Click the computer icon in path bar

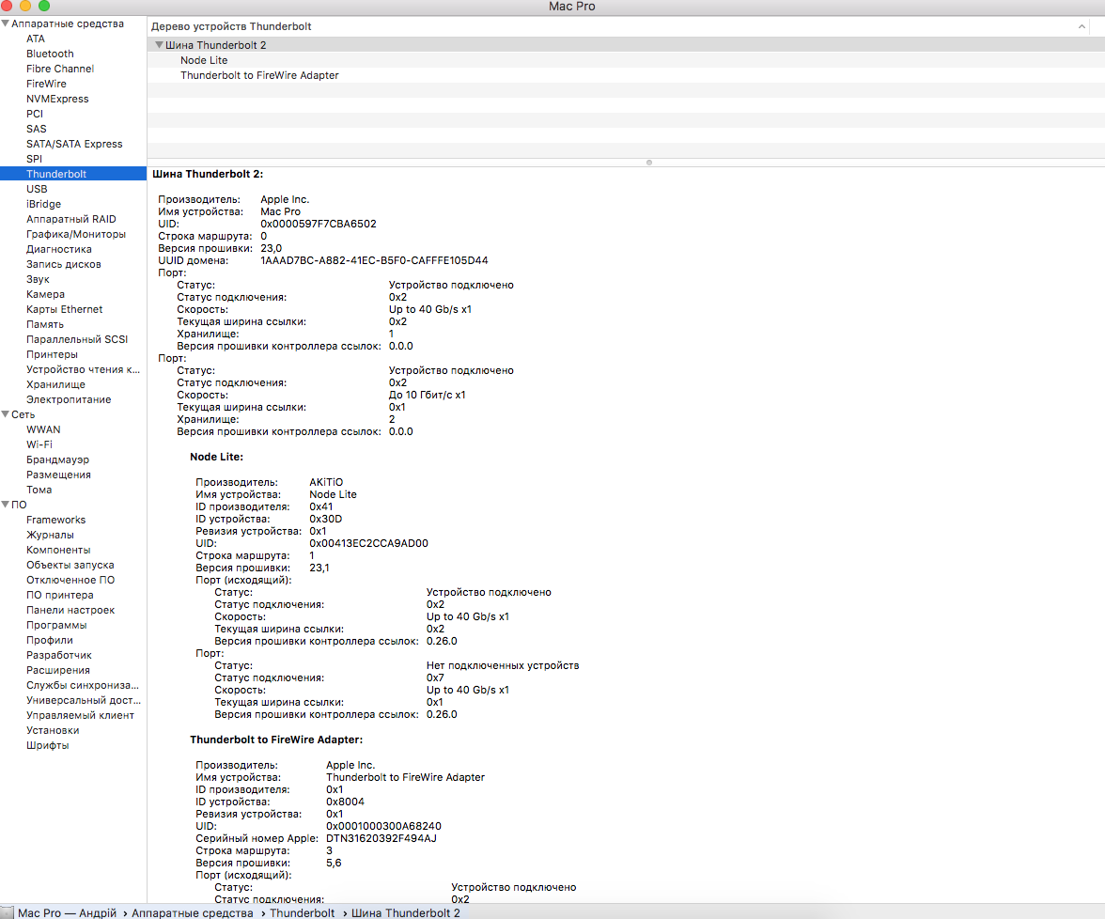tap(8, 912)
